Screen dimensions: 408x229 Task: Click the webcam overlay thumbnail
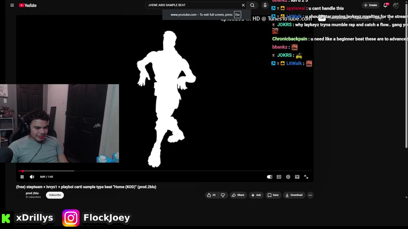click(59, 123)
